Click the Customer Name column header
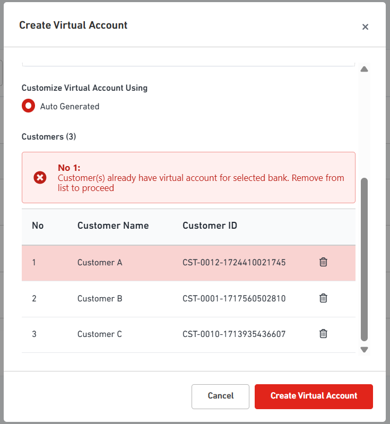 click(x=113, y=226)
